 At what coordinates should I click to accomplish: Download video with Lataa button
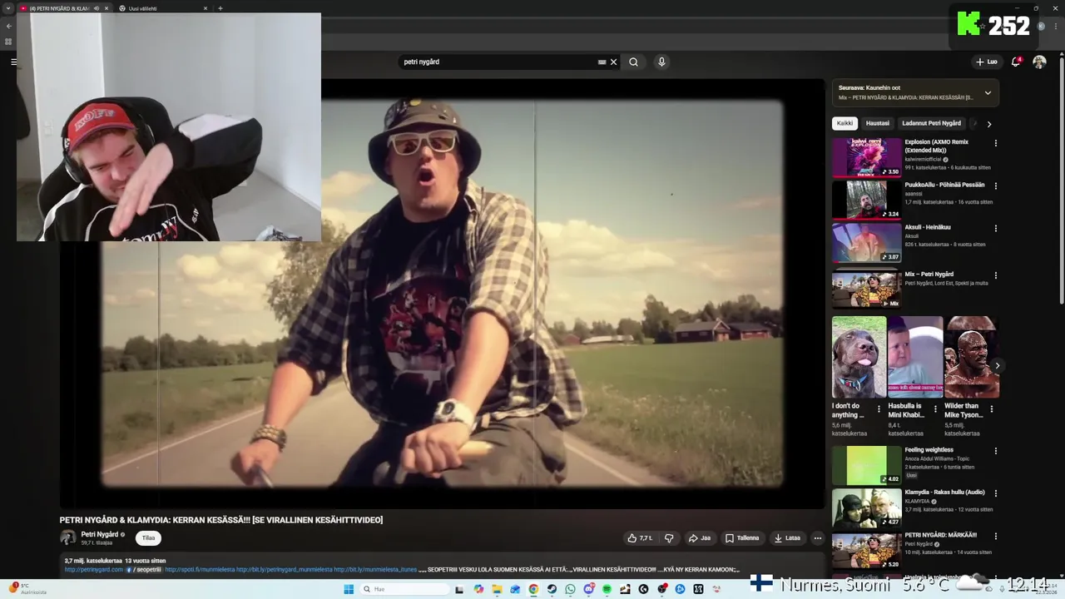tap(787, 538)
